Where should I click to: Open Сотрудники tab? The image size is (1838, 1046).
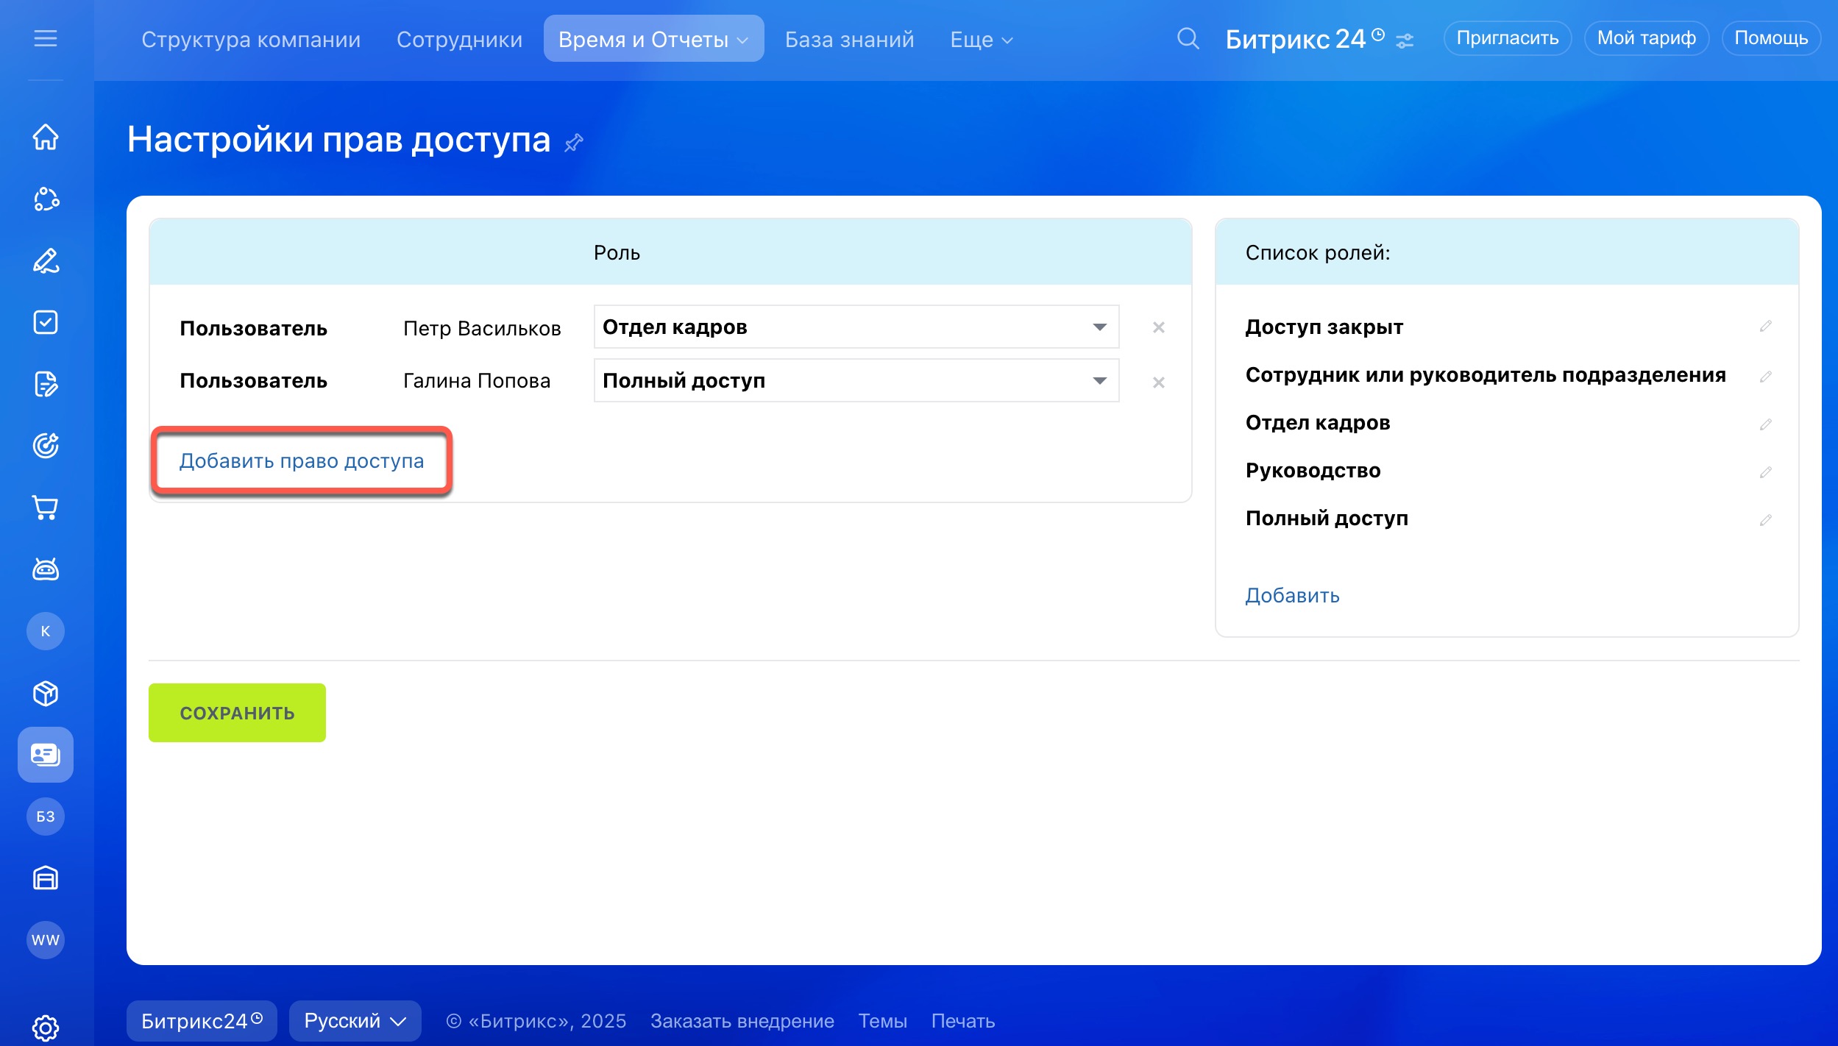(459, 40)
